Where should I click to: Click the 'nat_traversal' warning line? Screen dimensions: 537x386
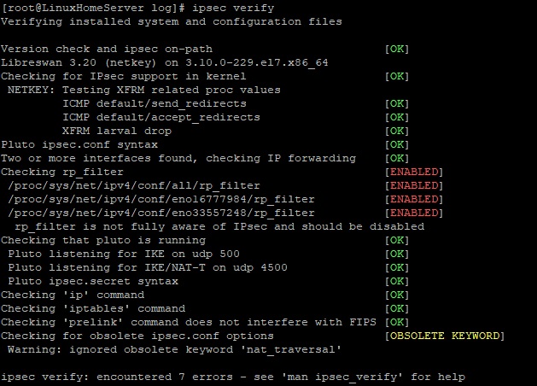coord(174,349)
